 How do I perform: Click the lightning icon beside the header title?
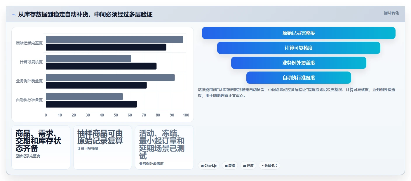pyautogui.click(x=14, y=15)
